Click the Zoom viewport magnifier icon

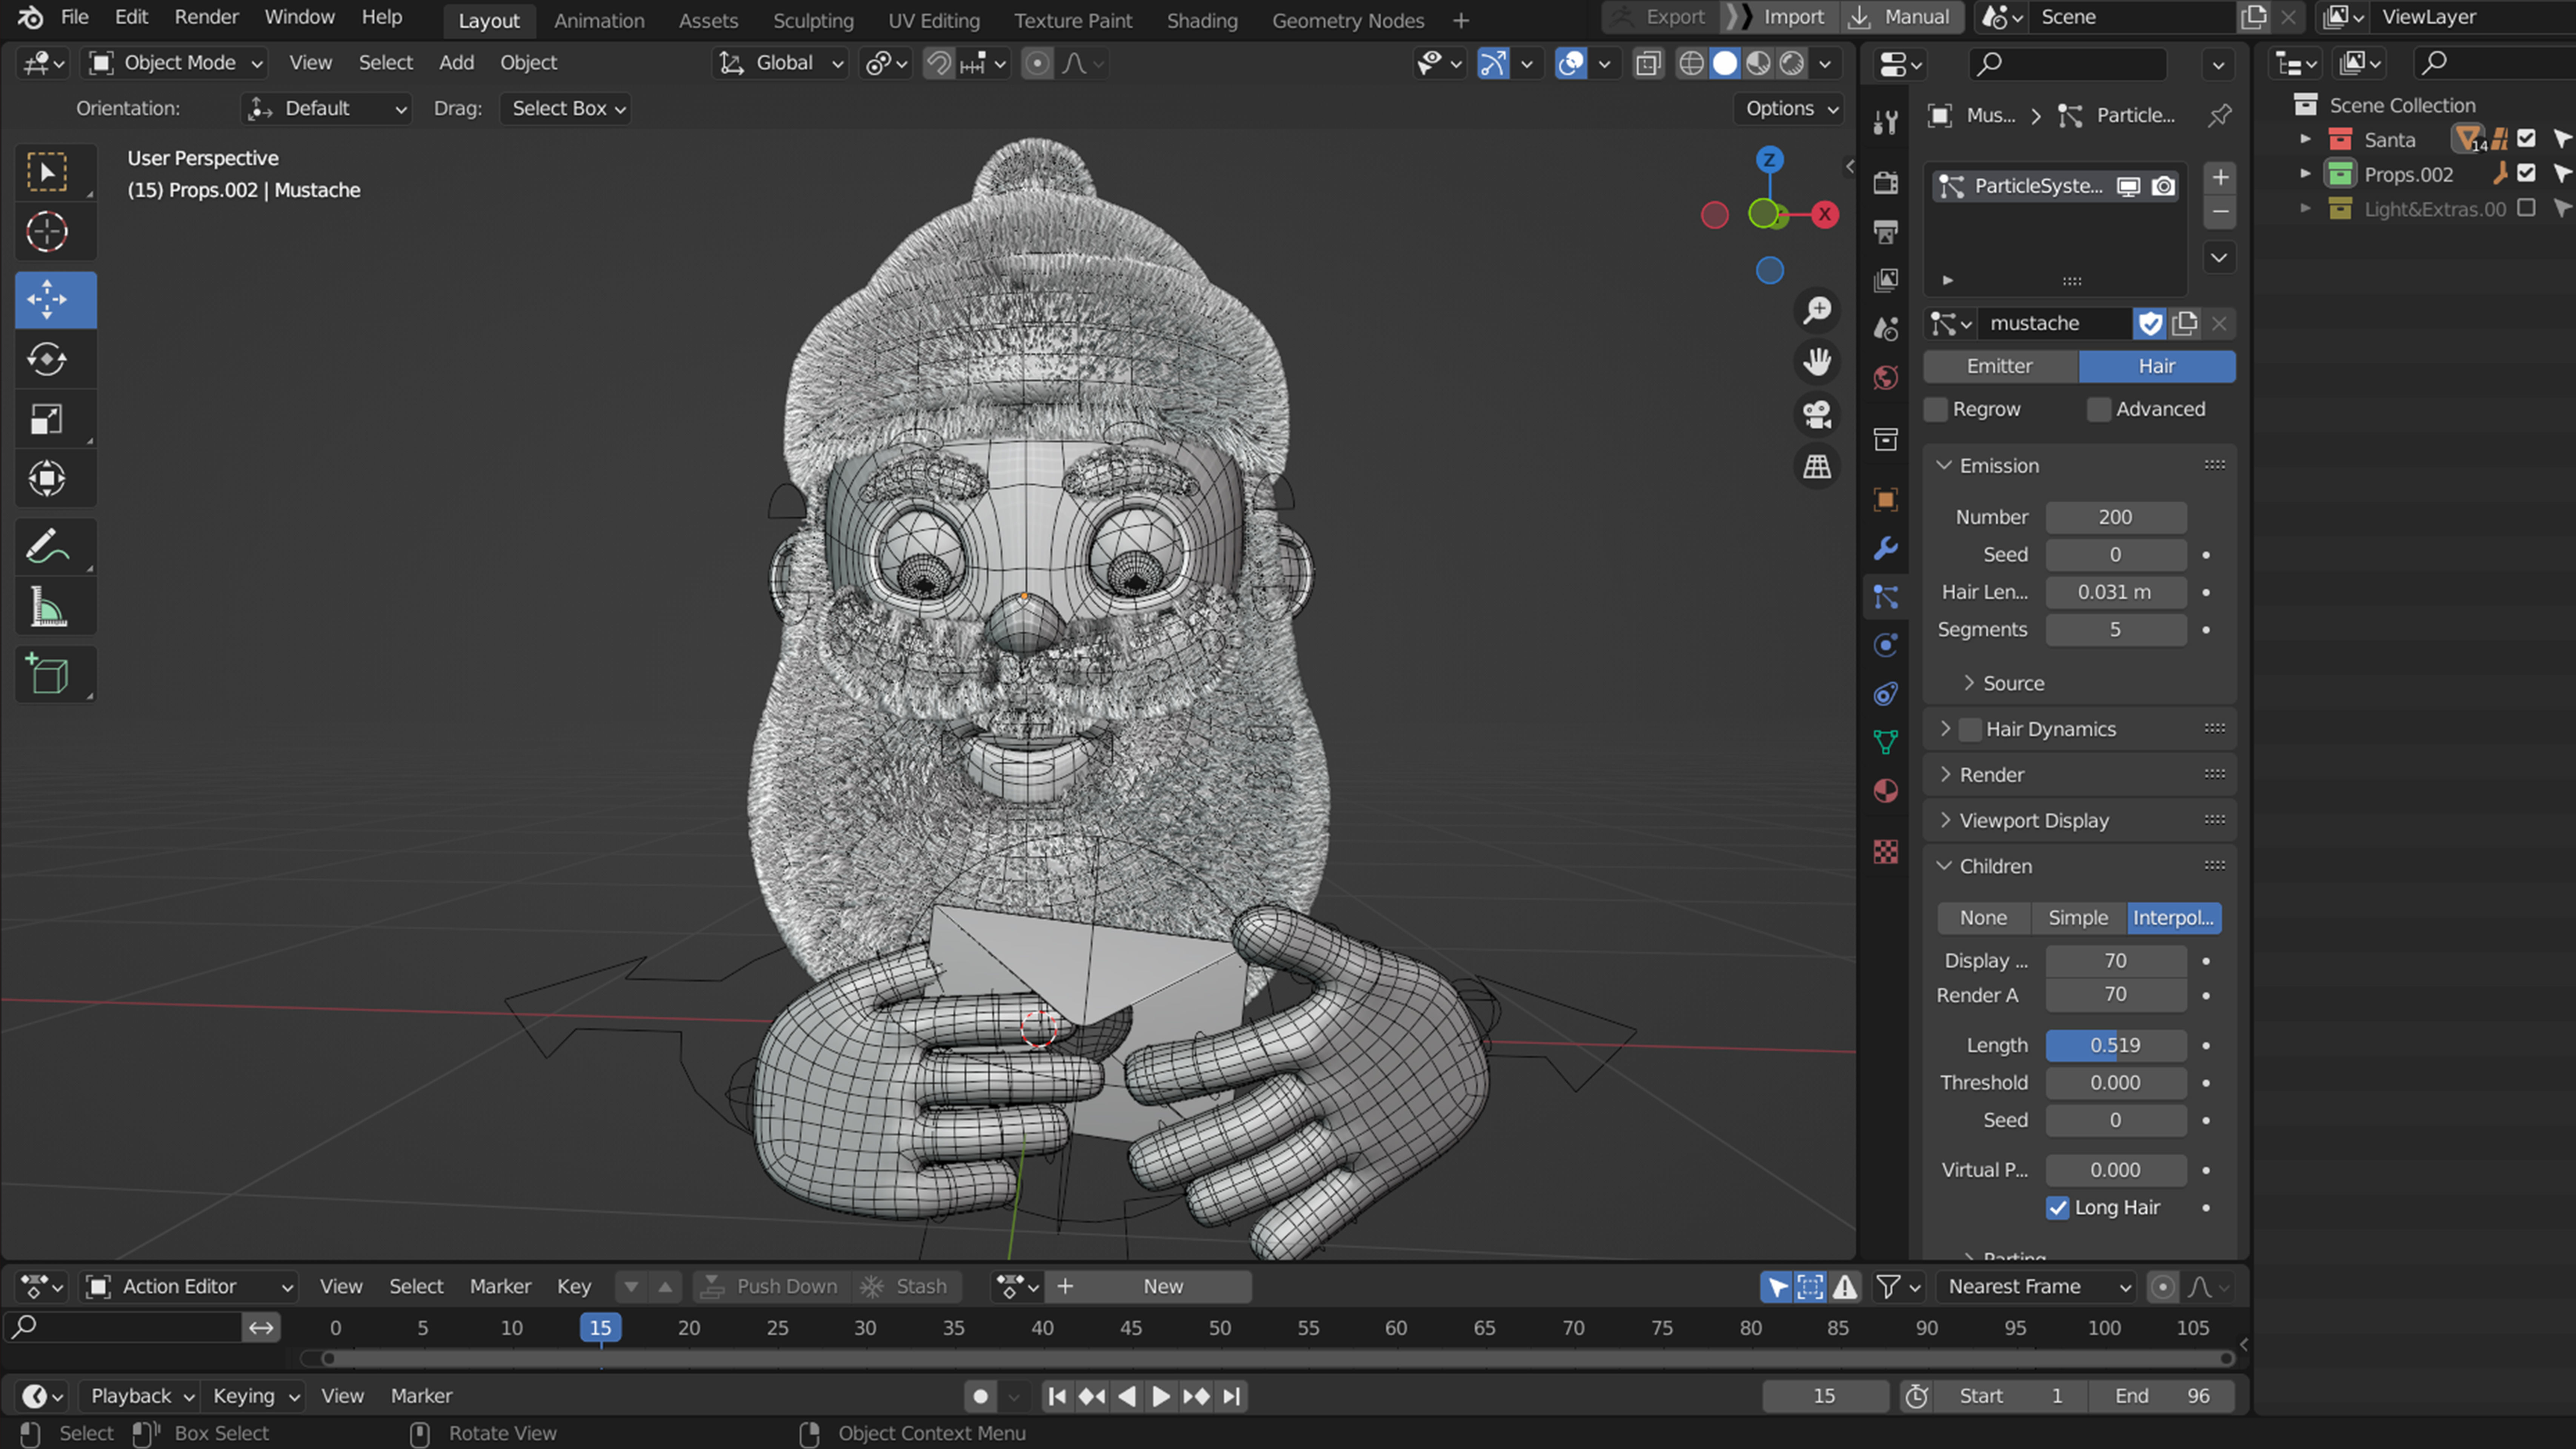click(x=1817, y=310)
